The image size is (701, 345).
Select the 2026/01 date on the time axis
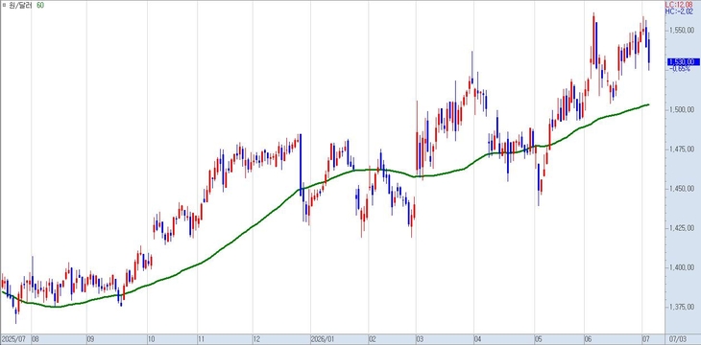point(323,338)
